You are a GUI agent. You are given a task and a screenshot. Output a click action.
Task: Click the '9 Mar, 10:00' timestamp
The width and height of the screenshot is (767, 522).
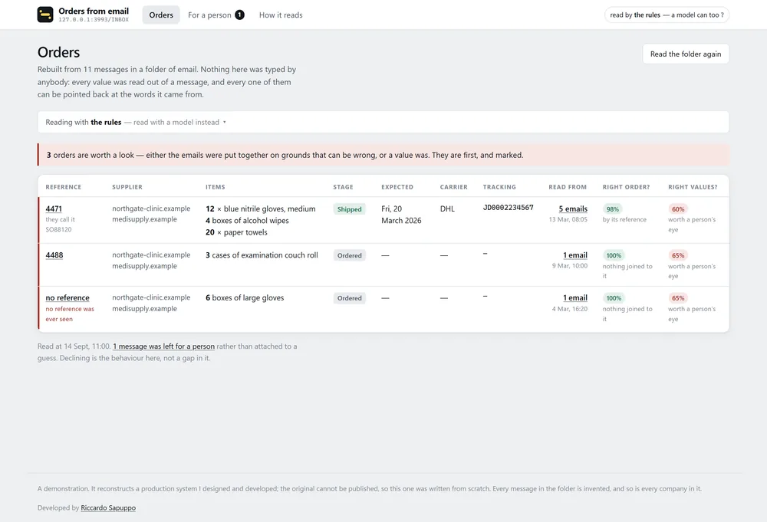(570, 266)
